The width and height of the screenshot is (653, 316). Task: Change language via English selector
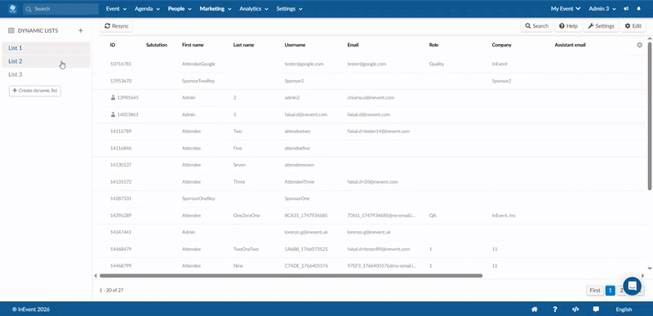(x=624, y=309)
